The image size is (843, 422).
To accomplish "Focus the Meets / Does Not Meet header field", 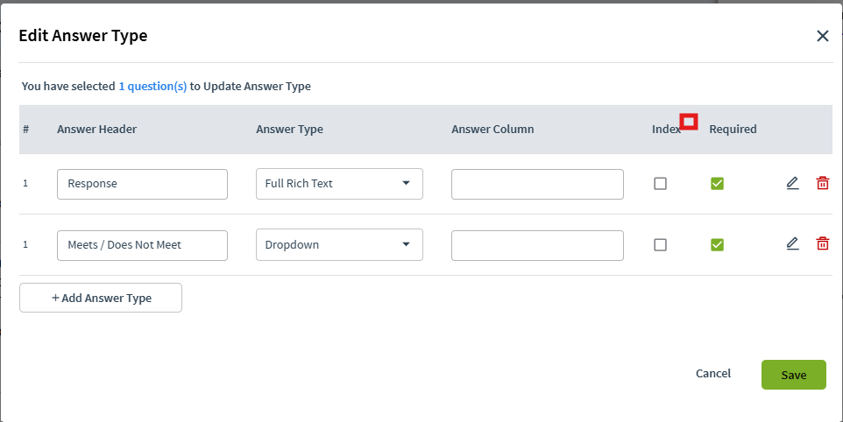I will (x=143, y=245).
